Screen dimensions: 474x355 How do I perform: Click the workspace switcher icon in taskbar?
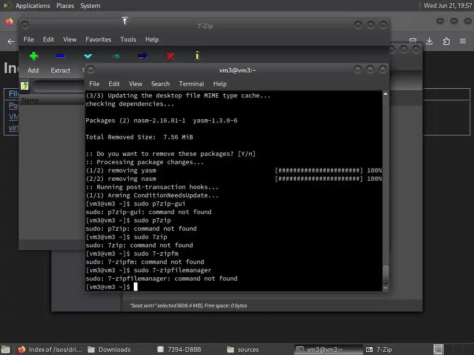click(438, 349)
